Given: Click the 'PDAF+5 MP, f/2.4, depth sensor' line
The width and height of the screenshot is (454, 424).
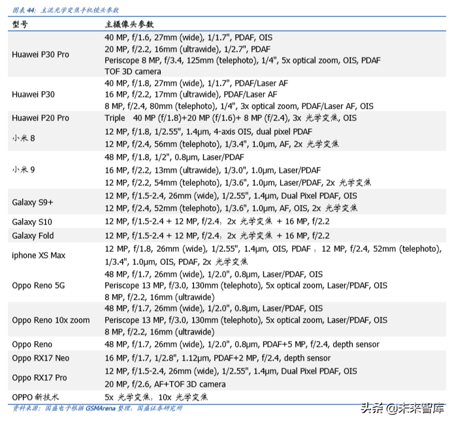Looking at the screenshot, I should (242, 345).
